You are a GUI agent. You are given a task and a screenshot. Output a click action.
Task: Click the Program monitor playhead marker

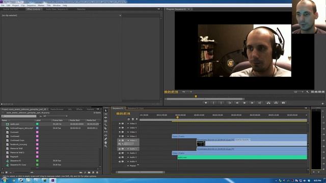(196, 96)
